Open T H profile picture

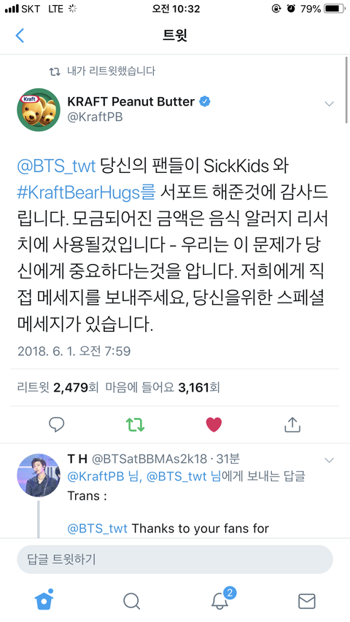pos(39,475)
